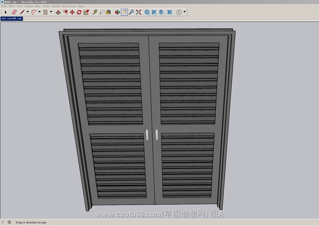Expand the Line tool dropdown arrow
The image size is (319, 226).
tap(28, 12)
